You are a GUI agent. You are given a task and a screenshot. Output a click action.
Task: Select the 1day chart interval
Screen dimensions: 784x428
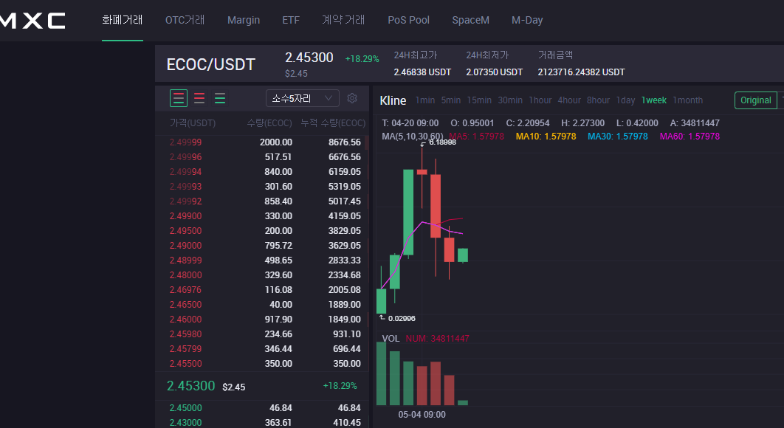click(x=625, y=100)
